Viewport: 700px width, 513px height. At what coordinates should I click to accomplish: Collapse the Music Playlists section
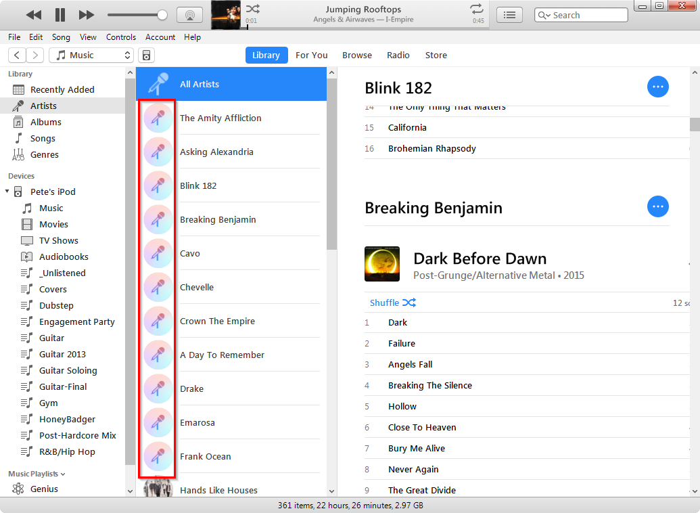coord(64,473)
